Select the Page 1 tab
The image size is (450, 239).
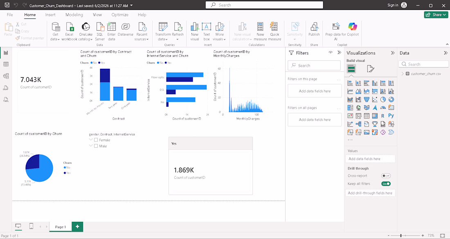click(61, 227)
